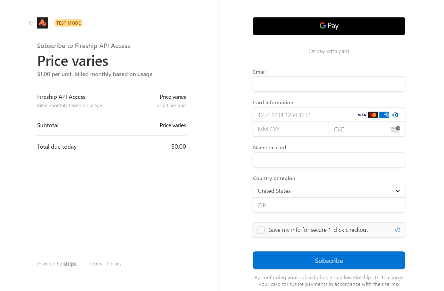Enable save my info for 1-click checkout

(261, 230)
